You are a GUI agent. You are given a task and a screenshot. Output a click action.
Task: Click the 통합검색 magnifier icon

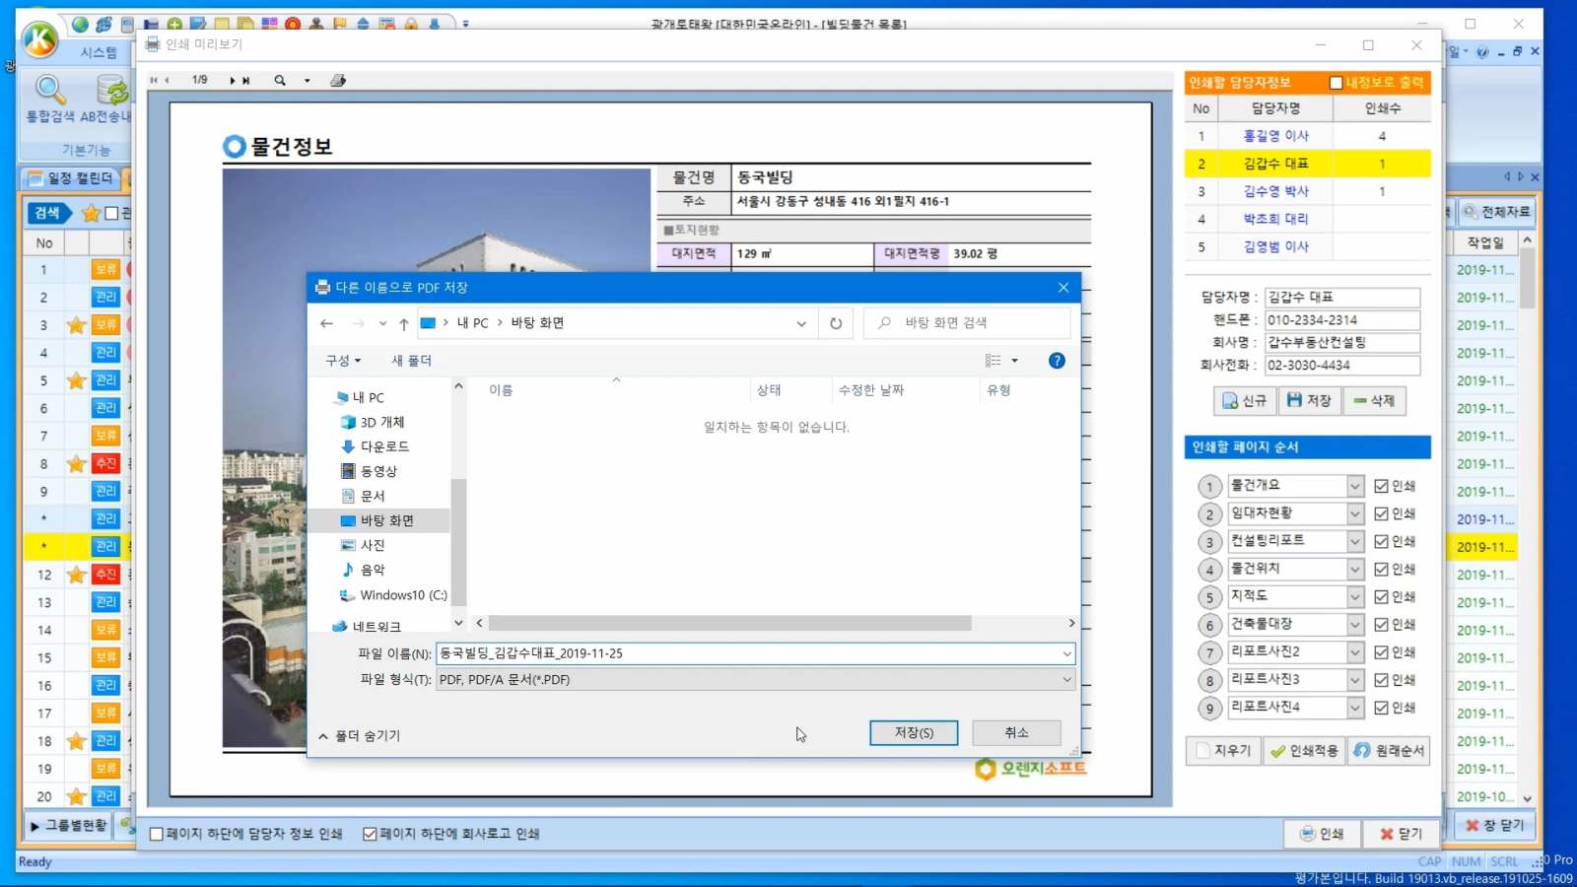(x=49, y=91)
